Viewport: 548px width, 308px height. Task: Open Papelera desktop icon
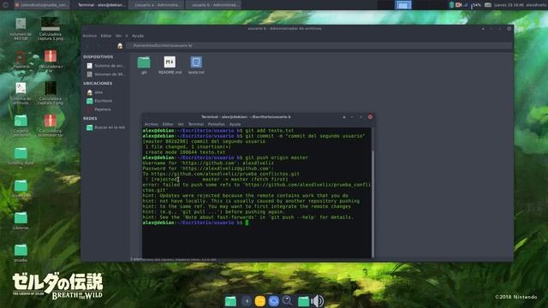click(21, 60)
